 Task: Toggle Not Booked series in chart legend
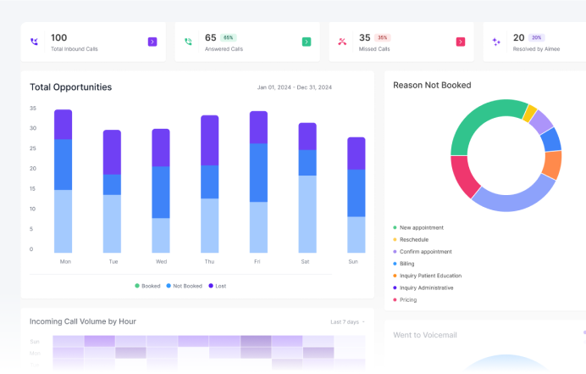(184, 286)
